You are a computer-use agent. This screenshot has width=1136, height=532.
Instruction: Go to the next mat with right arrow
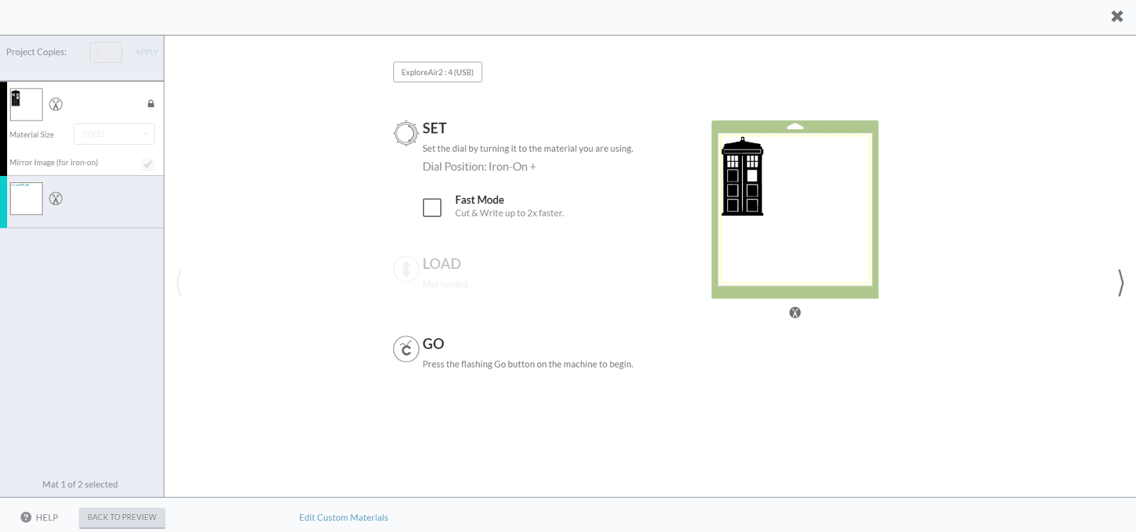[1120, 282]
